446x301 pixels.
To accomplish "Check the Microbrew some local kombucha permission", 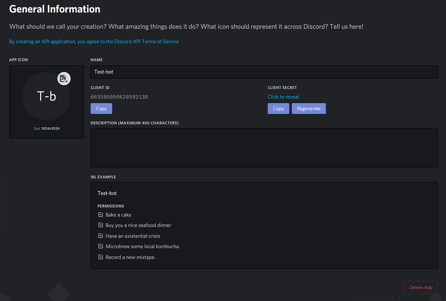I will click(101, 246).
